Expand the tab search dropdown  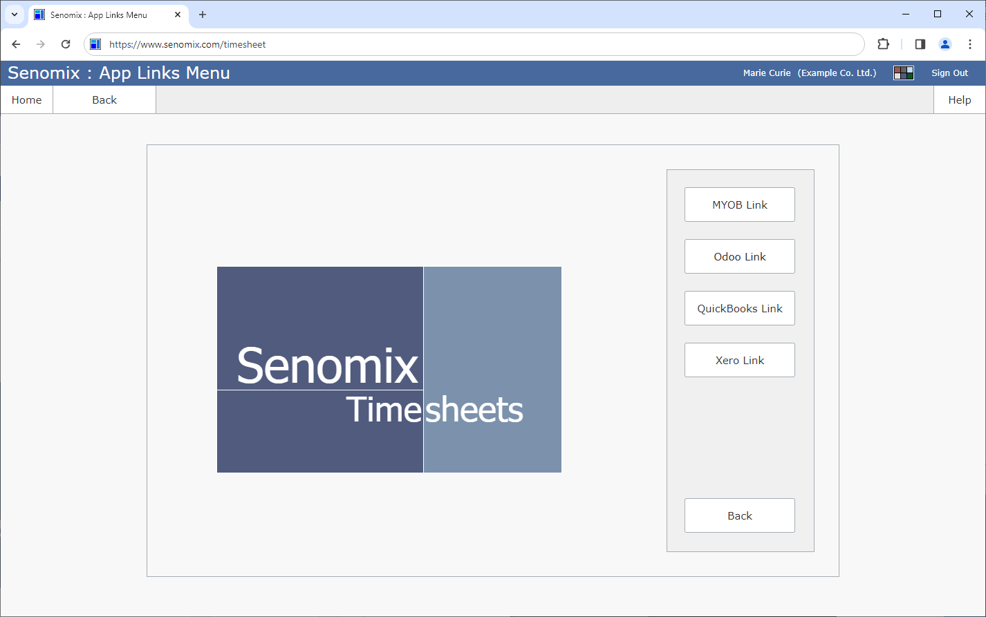(15, 15)
